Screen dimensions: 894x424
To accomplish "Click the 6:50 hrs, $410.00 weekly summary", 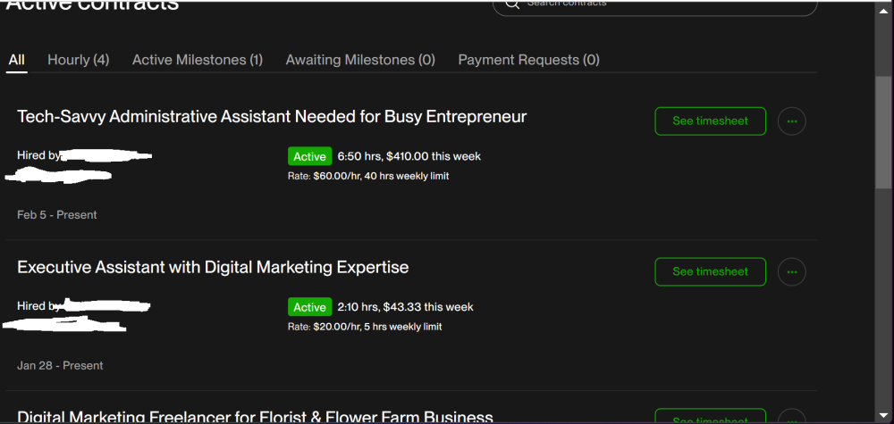I will 409,156.
